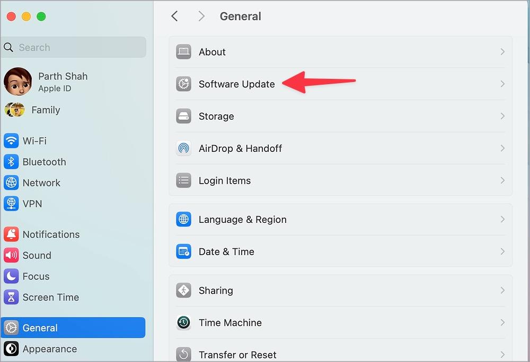Expand Sharing with its right chevron
Screen dimensions: 530x362
502,290
